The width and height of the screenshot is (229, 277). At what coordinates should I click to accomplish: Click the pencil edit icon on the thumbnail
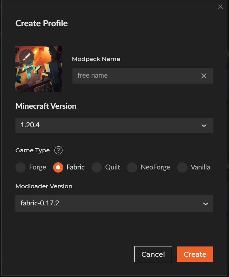point(27,57)
